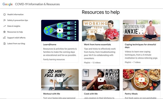Open the Work from home essentials title

(97, 44)
